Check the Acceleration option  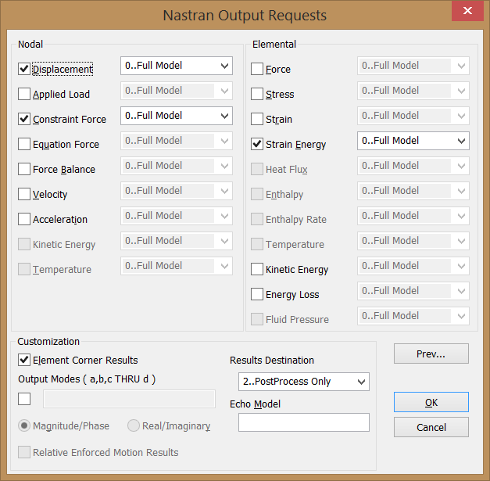tap(24, 219)
